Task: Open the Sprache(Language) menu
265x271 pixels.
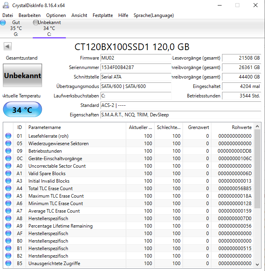Action: [154, 15]
